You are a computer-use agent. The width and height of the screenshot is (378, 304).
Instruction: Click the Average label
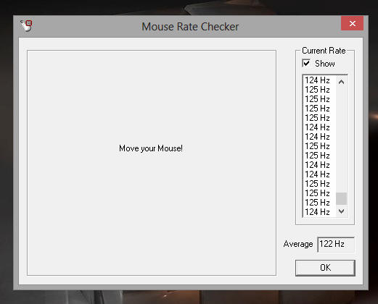pyautogui.click(x=298, y=244)
